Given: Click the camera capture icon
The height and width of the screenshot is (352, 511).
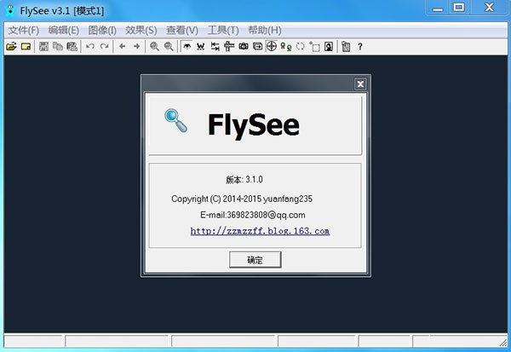Looking at the screenshot, I should click(244, 47).
